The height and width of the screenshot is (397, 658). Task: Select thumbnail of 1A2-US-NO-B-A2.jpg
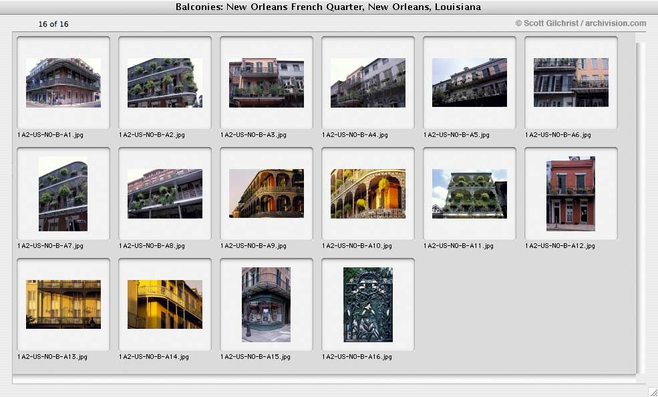pos(165,83)
